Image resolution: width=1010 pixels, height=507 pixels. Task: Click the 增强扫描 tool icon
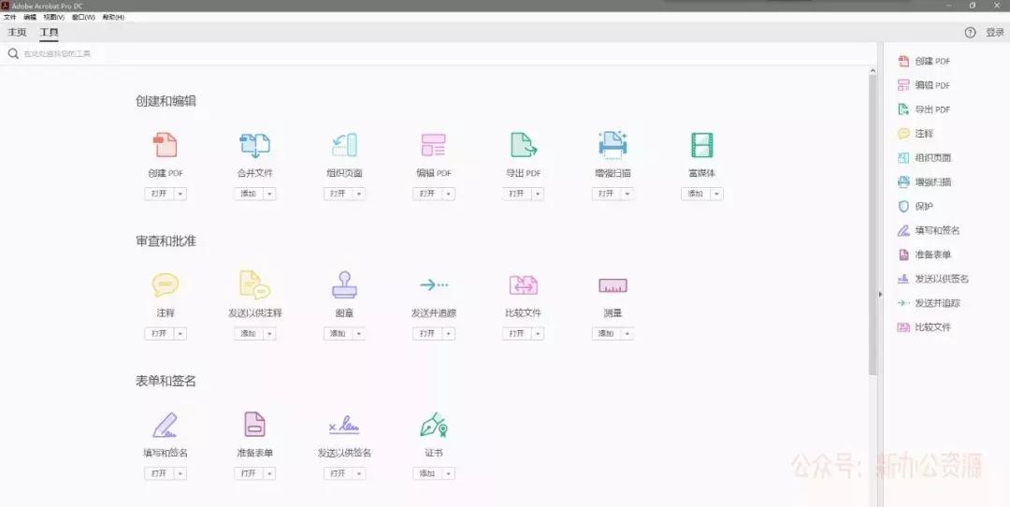613,144
